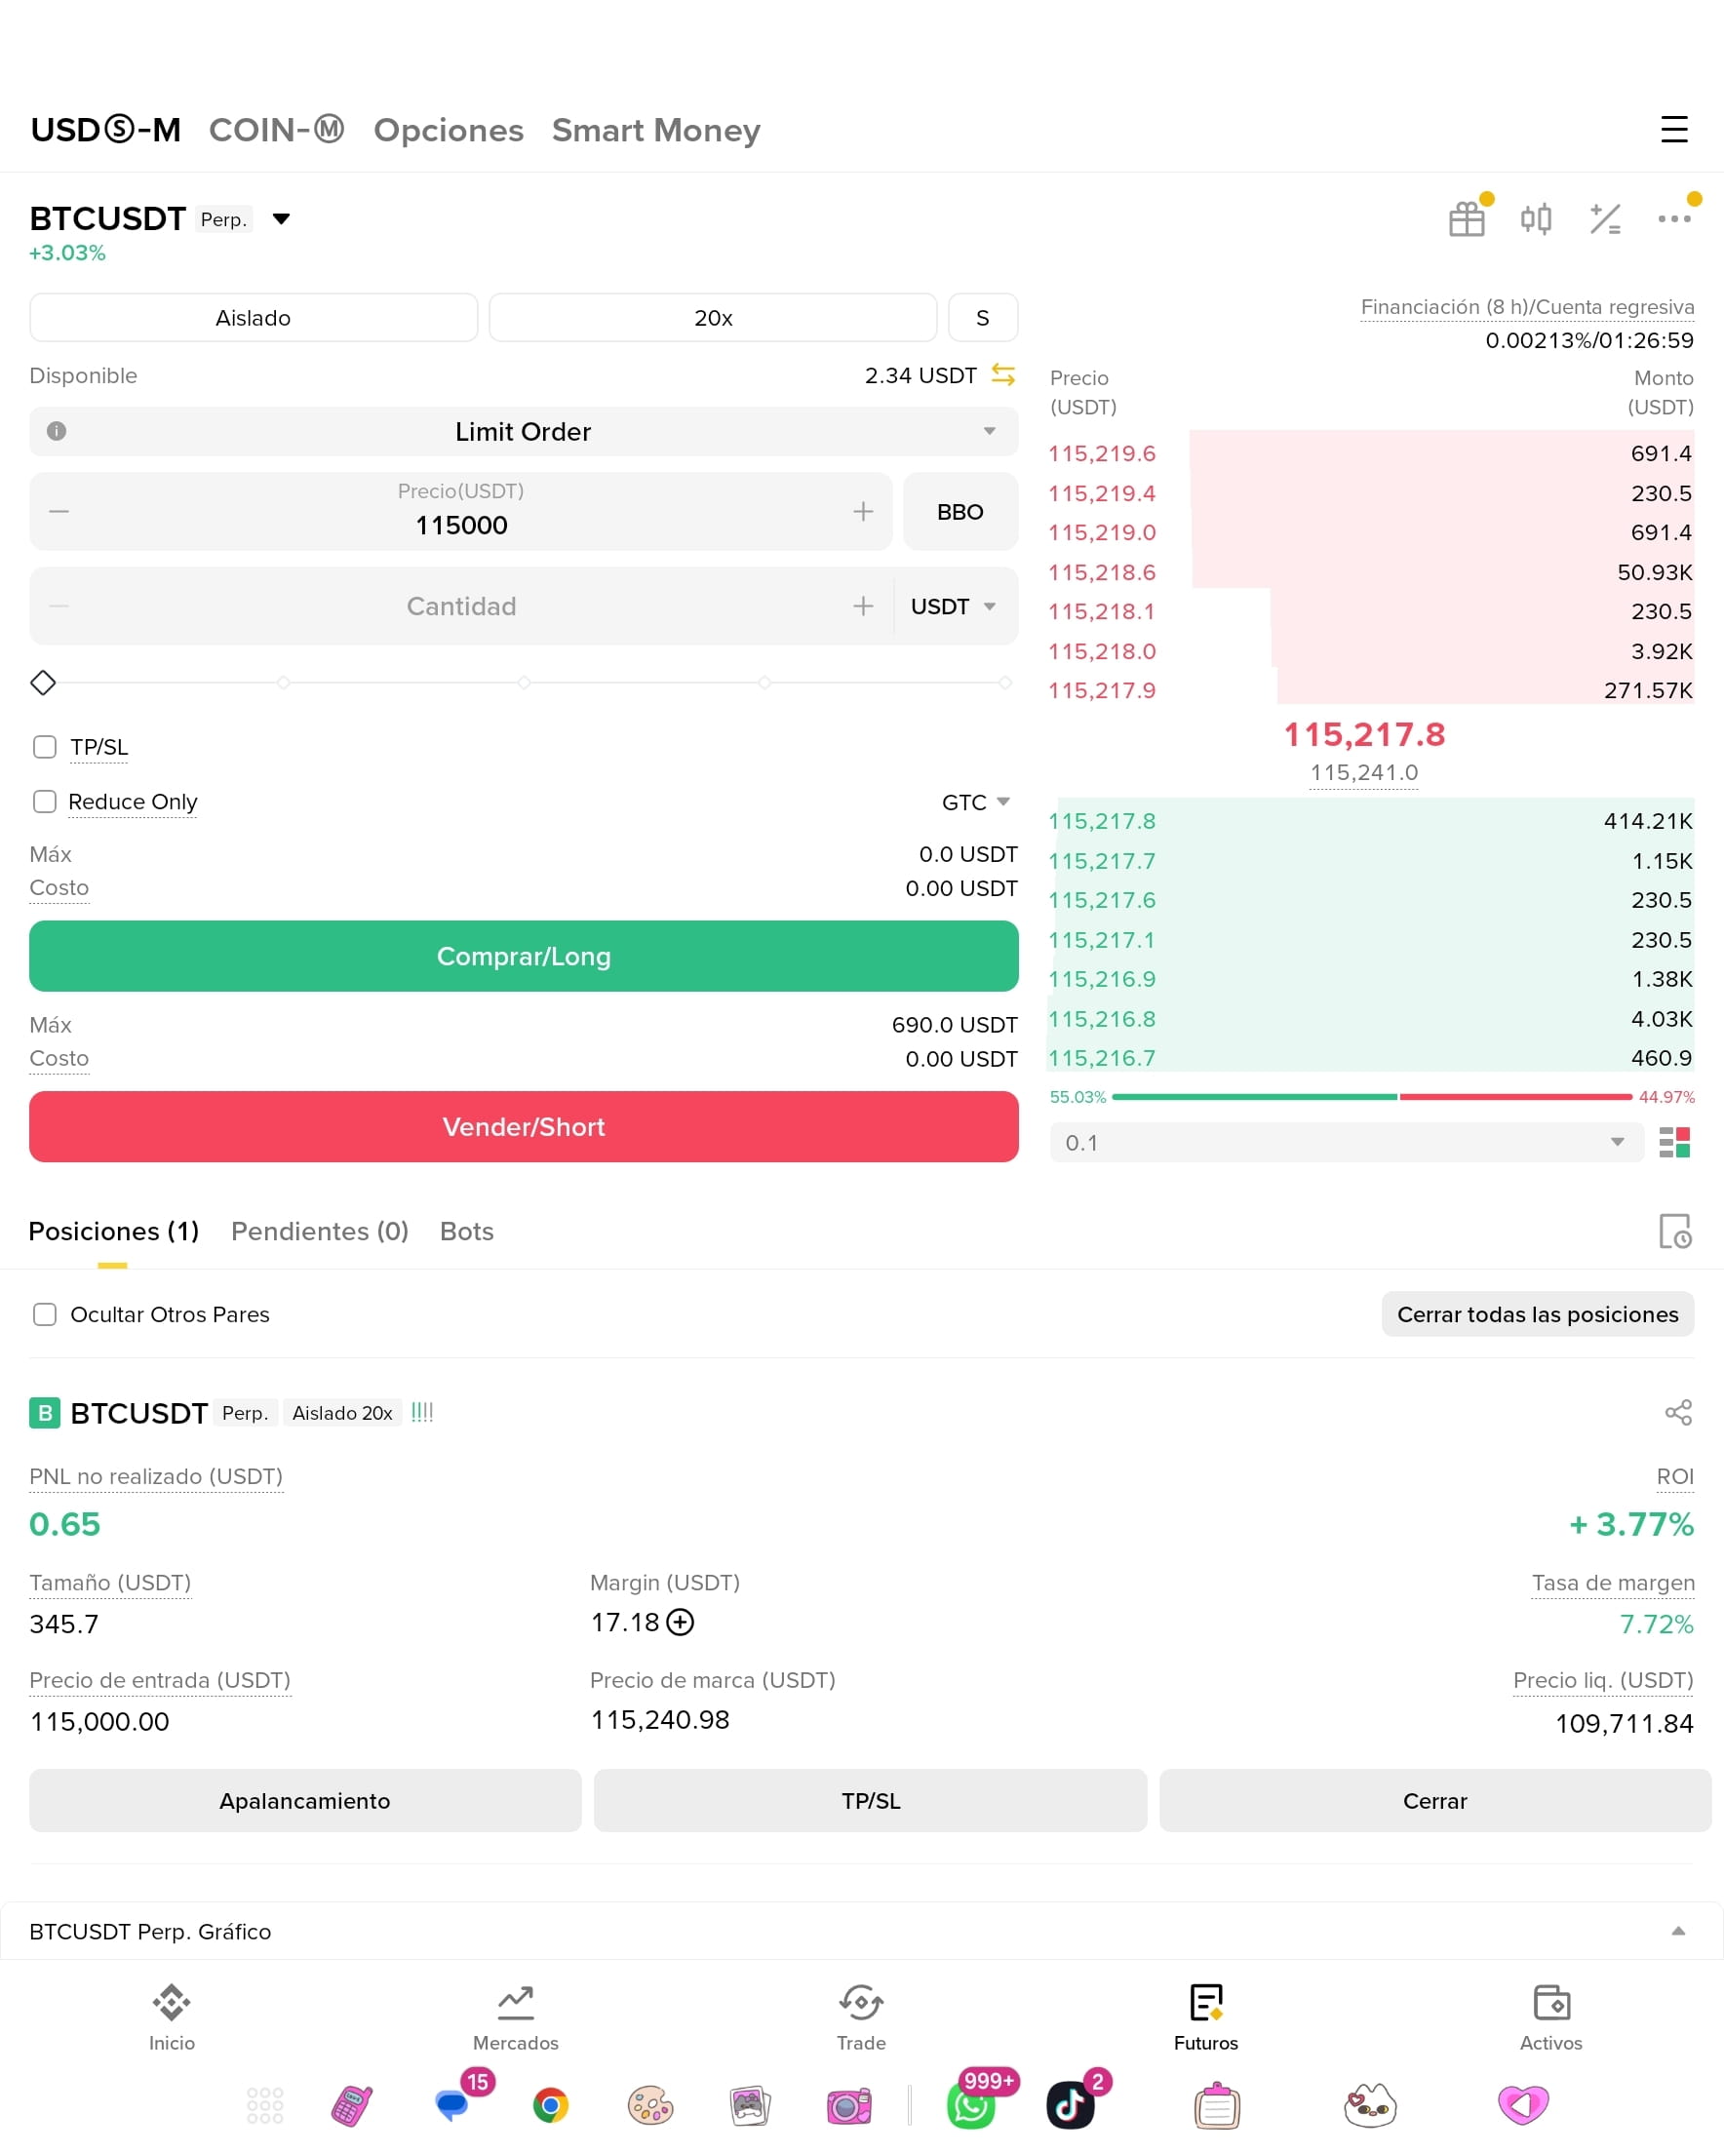Check Ocultar Otros Pares
1724x2153 pixels.
tap(45, 1314)
